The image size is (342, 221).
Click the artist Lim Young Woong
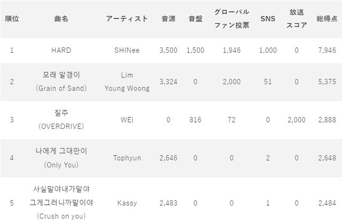(x=127, y=82)
